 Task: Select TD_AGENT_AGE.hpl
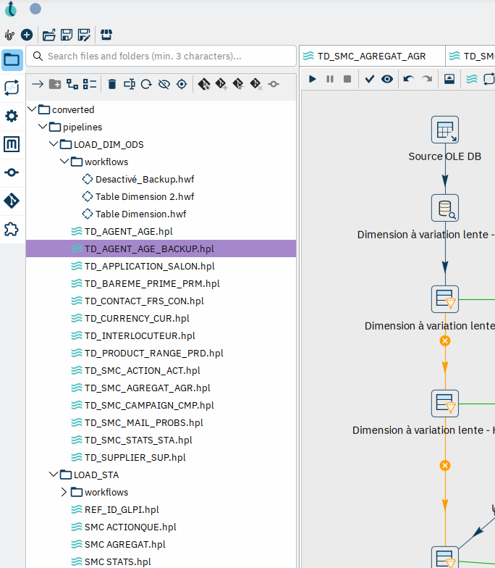pyautogui.click(x=129, y=232)
